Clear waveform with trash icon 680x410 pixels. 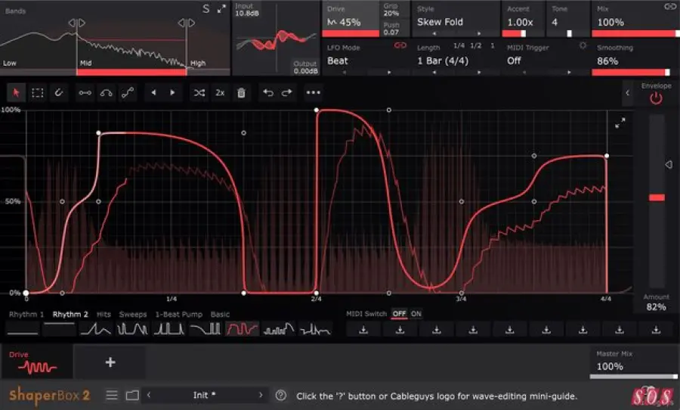click(242, 92)
